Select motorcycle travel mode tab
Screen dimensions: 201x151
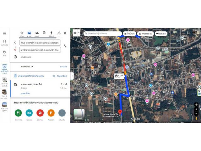pos(37,33)
